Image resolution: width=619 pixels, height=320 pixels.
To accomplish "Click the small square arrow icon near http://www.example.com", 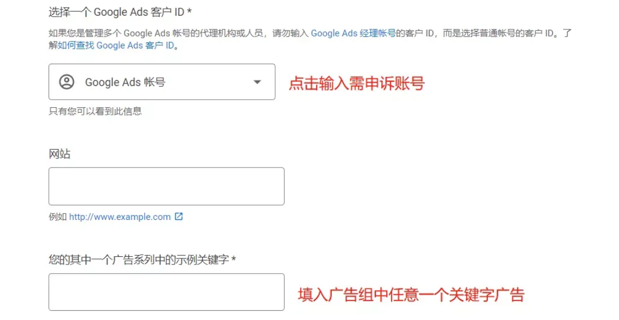I will pyautogui.click(x=178, y=216).
